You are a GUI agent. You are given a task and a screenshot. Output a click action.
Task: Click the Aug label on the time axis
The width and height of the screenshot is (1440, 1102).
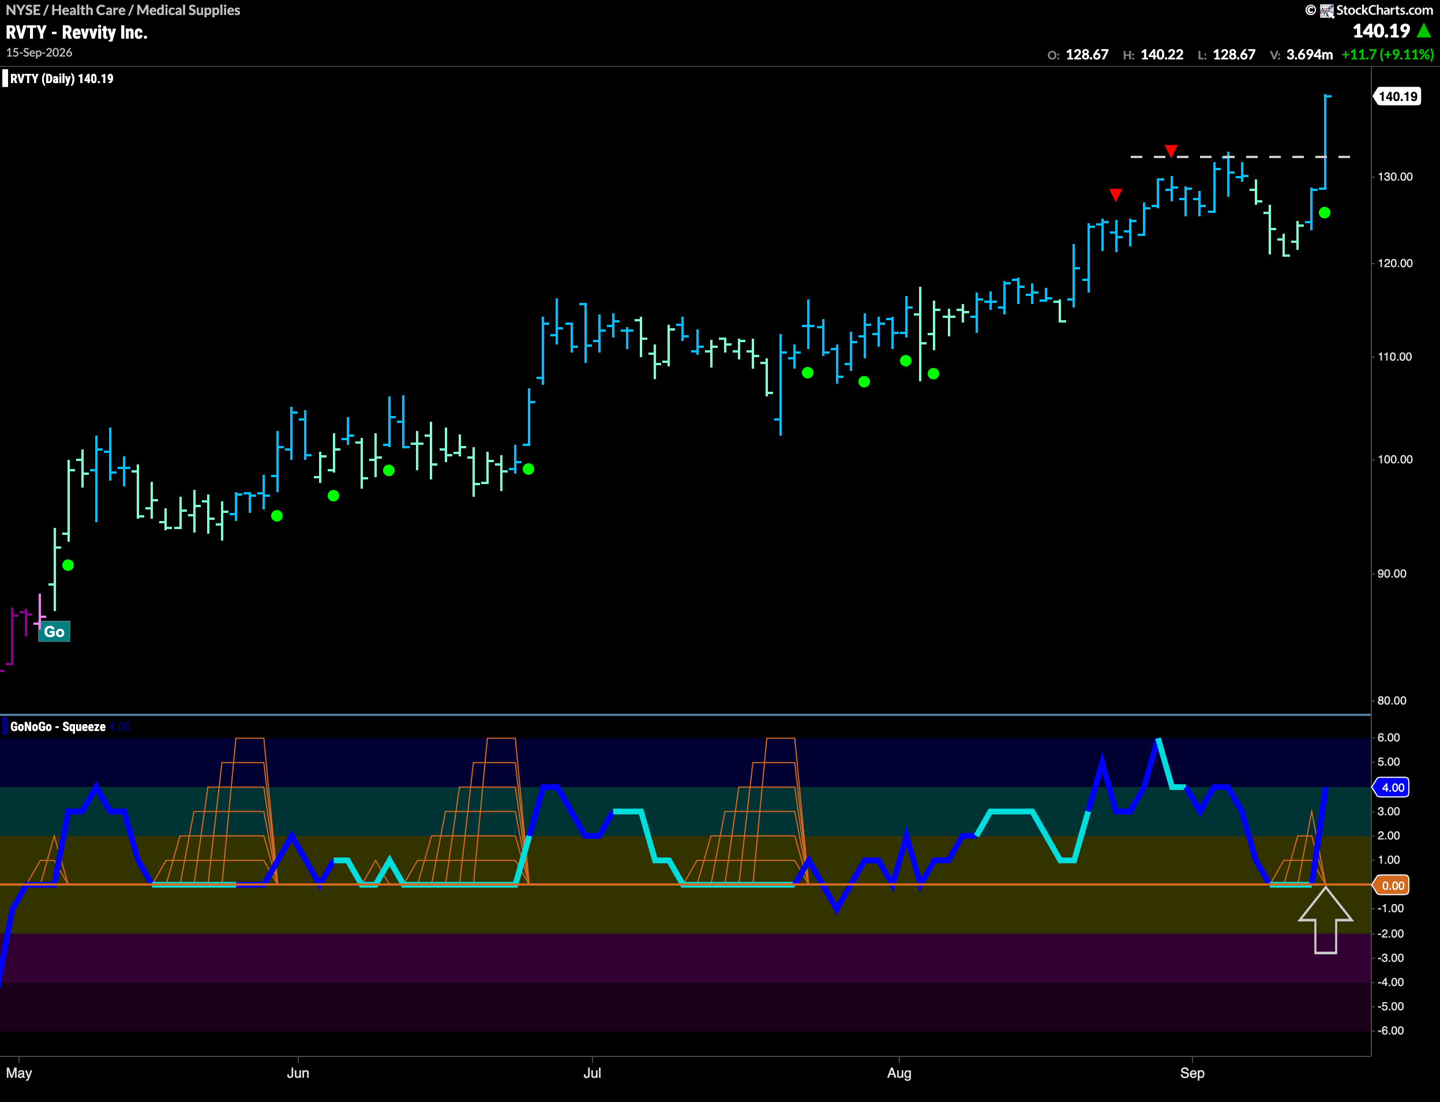pos(899,1073)
